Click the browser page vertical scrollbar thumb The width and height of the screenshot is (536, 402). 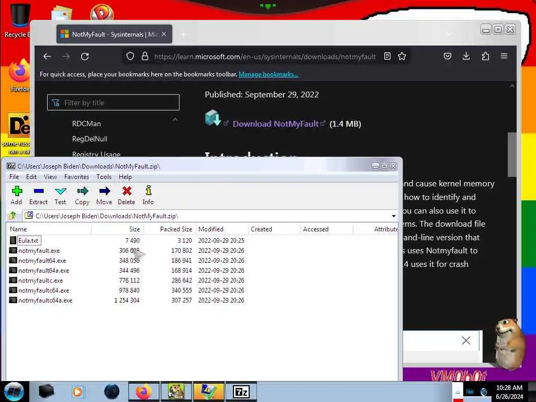coord(512,154)
